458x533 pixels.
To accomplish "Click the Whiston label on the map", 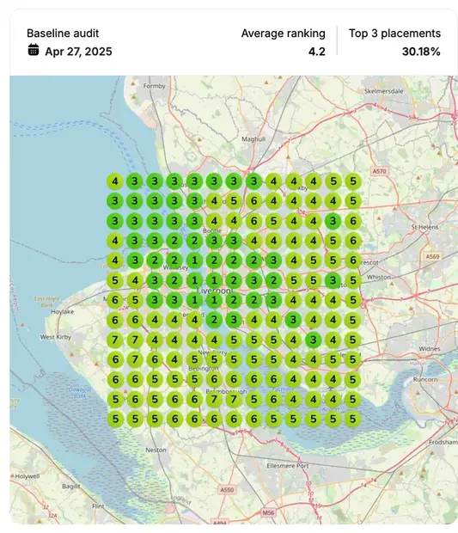I will (378, 277).
